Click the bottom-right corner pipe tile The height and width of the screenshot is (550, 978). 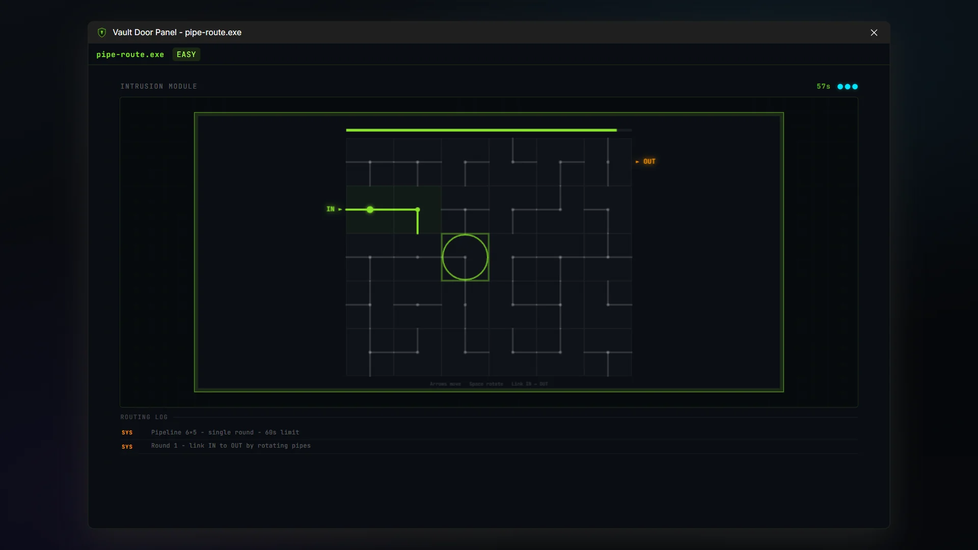[x=608, y=352]
